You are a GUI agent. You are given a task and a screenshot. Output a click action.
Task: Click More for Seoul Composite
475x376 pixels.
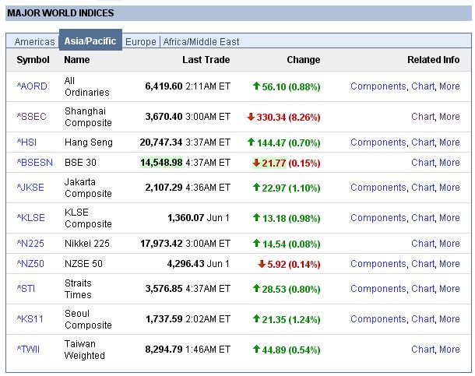[x=449, y=319]
